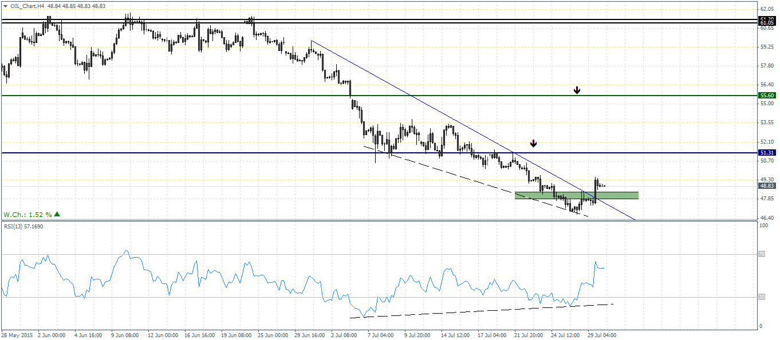Click the green up triangle beside W.Ch.
Image resolution: width=780 pixels, height=340 pixels.
click(x=57, y=215)
